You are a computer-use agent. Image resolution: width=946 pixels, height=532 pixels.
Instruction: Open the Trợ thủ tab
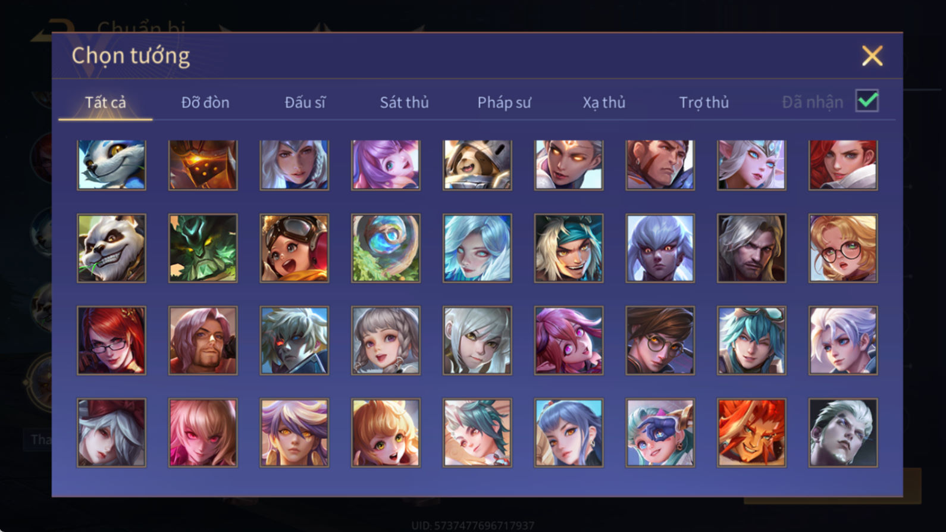click(704, 102)
